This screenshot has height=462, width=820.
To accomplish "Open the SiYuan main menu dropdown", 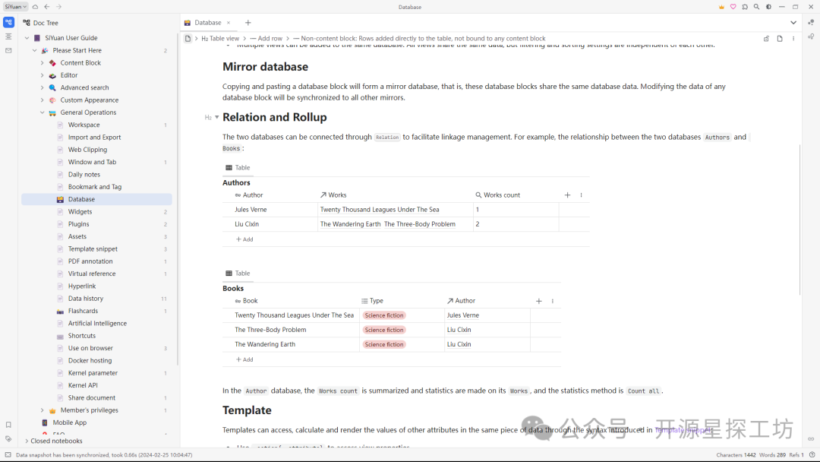I will pos(16,7).
